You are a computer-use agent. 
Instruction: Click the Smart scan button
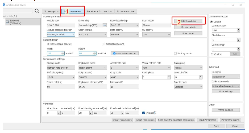188,33
